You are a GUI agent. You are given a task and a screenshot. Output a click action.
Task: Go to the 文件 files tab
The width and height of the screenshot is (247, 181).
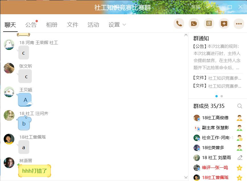(x=73, y=25)
